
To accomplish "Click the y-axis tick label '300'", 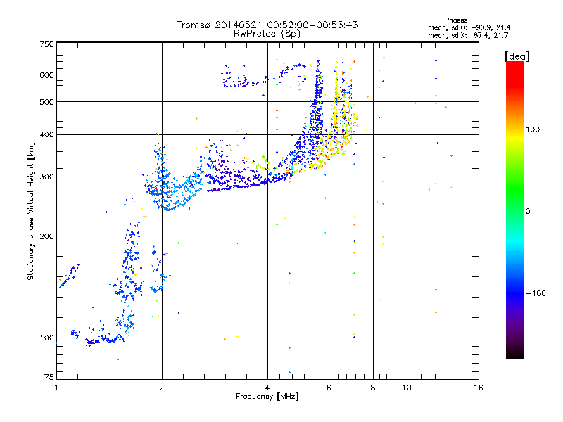I will pos(46,177).
